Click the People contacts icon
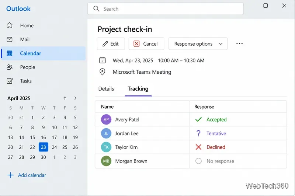The height and width of the screenshot is (196, 295). [x=10, y=67]
